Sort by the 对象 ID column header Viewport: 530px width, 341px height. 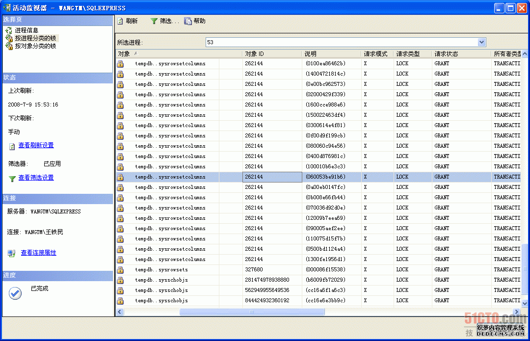(x=254, y=53)
